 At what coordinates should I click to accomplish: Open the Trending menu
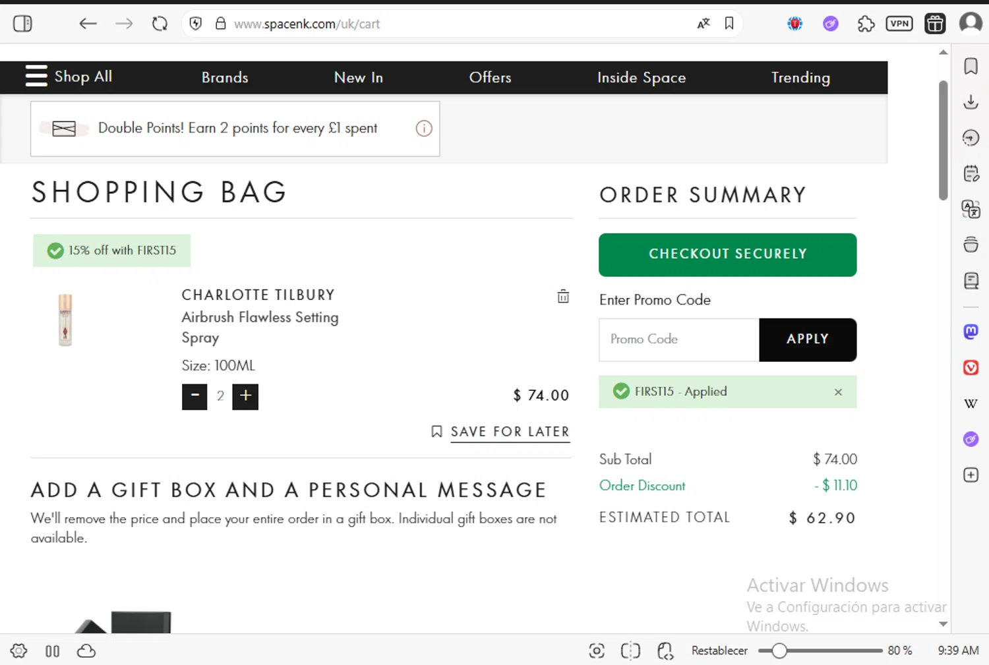(800, 77)
